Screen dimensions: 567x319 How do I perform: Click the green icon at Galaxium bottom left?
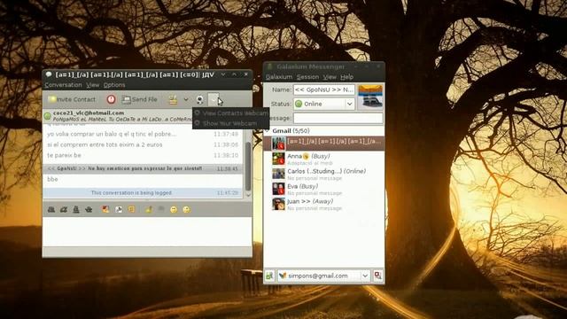pyautogui.click(x=269, y=276)
